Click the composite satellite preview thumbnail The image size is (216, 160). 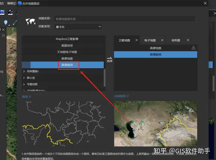156,124
